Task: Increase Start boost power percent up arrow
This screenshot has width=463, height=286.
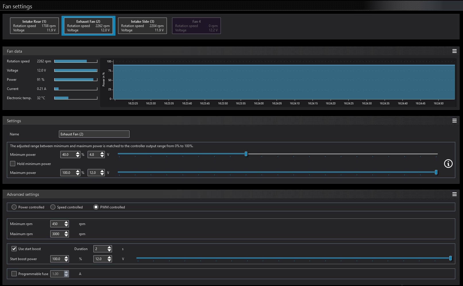Action: [66, 257]
